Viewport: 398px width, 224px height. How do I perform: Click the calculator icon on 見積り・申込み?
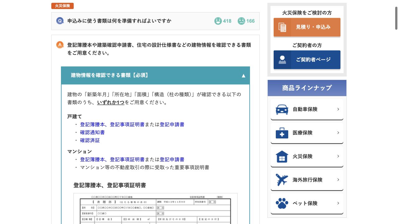coord(282,27)
